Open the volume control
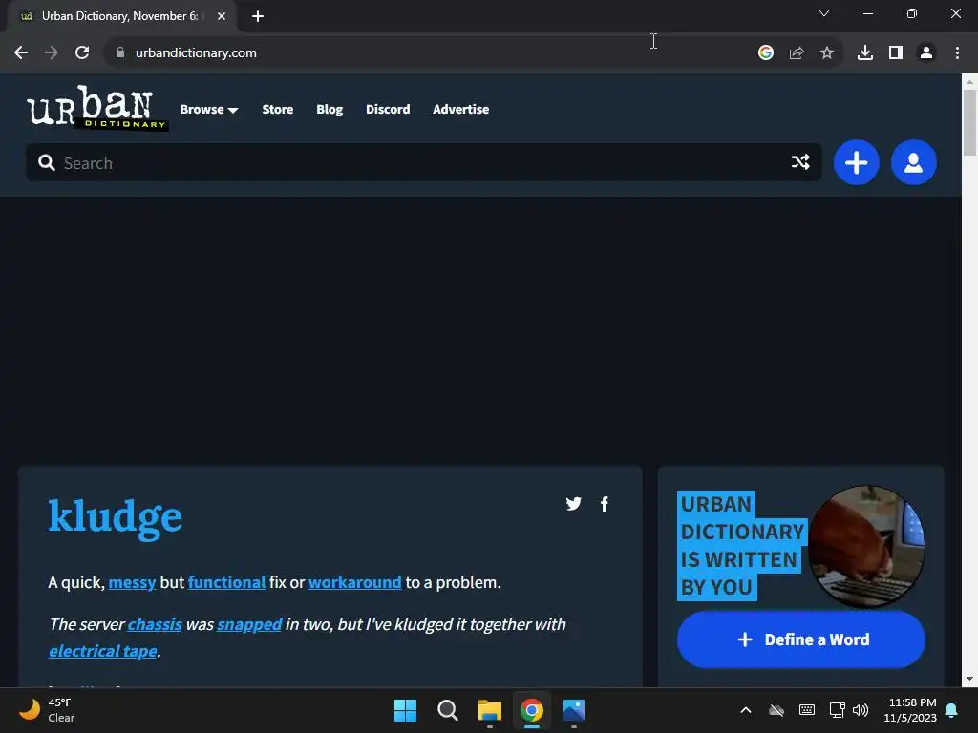 (861, 710)
